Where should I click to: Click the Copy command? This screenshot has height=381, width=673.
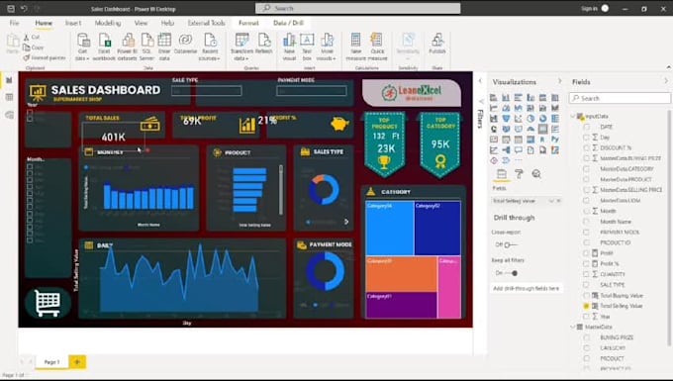point(34,48)
